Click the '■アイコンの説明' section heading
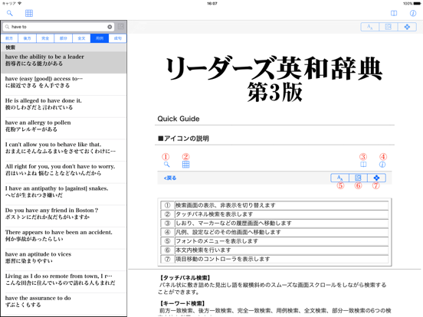Image resolution: width=423 pixels, height=317 pixels. 183,139
